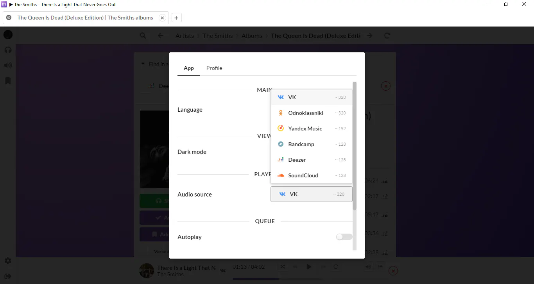This screenshot has width=534, height=284.
Task: Reload the page with refresh icon
Action: (x=387, y=36)
